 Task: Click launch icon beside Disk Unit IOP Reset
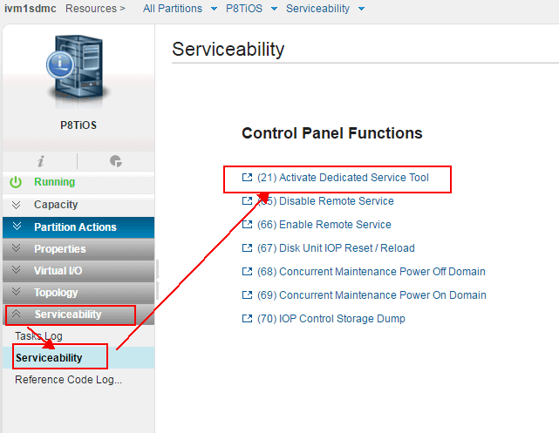[x=247, y=248]
